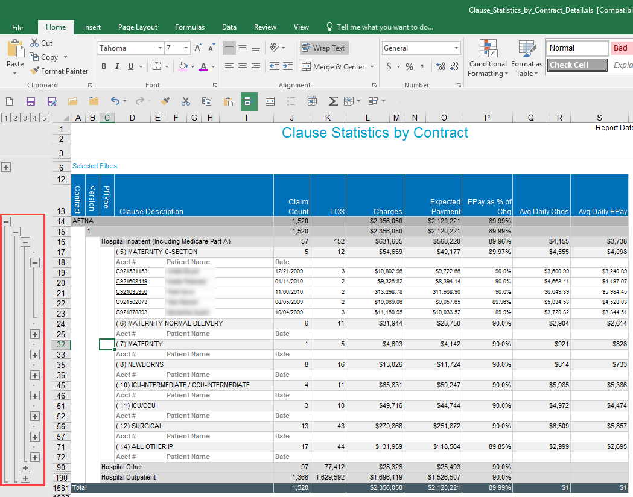Click the Increase Indent icon

(x=288, y=66)
